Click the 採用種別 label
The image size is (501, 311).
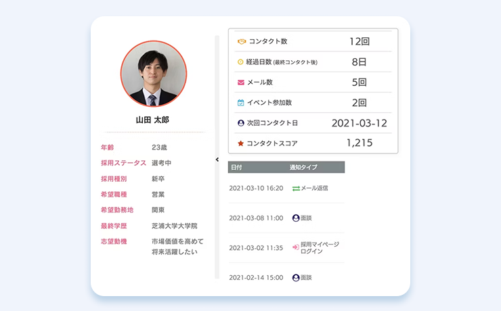pos(114,178)
